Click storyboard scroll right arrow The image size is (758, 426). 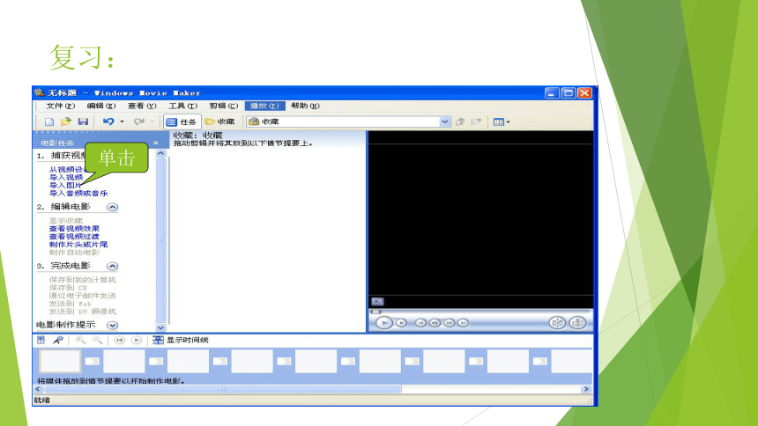586,389
